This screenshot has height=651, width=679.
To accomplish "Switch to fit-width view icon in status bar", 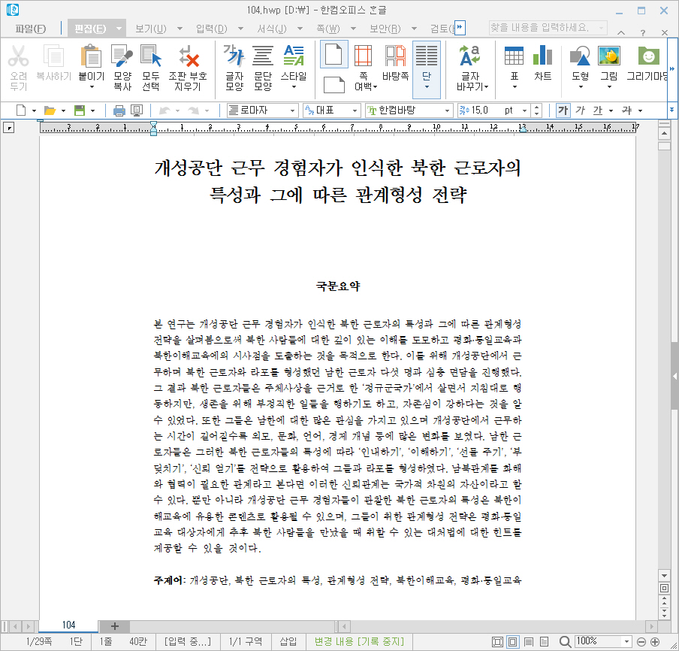I will coord(513,641).
